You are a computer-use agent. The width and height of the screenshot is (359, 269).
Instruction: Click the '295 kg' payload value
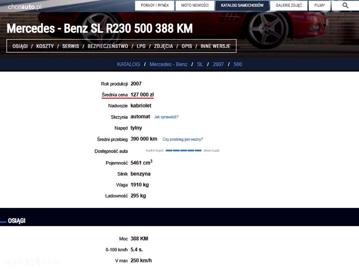point(138,196)
